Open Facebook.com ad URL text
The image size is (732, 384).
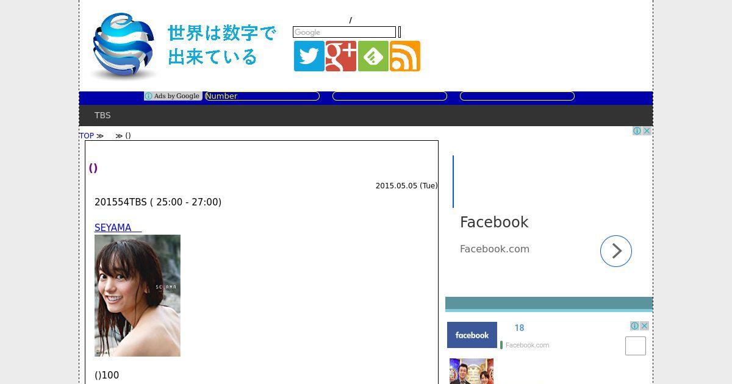tap(495, 249)
